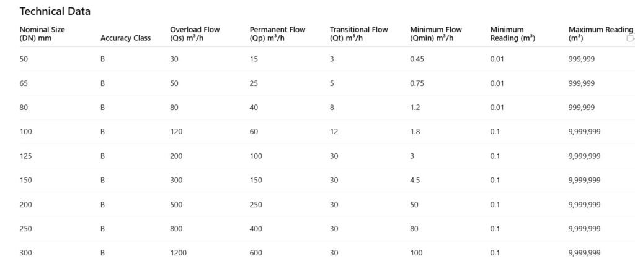Select the Minimum Reading column header
Viewport: 635px width, 277px height.
[512, 33]
